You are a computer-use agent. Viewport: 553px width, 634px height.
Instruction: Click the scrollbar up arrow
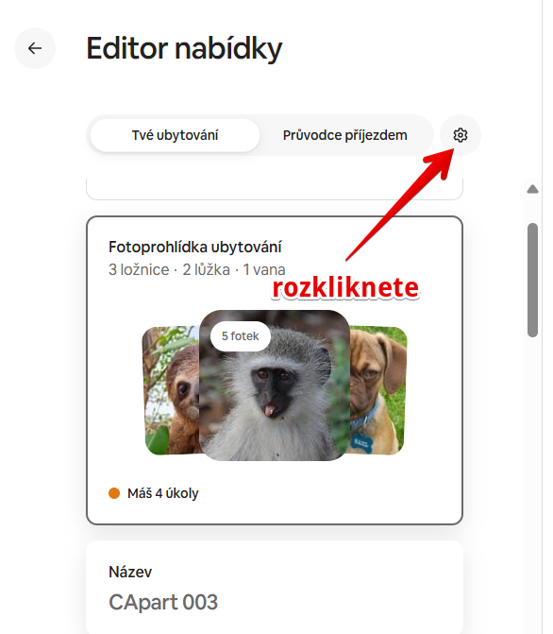532,189
